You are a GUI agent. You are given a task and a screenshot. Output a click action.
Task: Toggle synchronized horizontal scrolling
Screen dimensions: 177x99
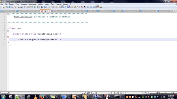59,7
